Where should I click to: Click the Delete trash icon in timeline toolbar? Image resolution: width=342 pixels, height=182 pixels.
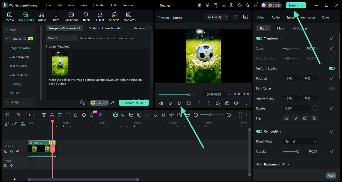[x=44, y=115]
